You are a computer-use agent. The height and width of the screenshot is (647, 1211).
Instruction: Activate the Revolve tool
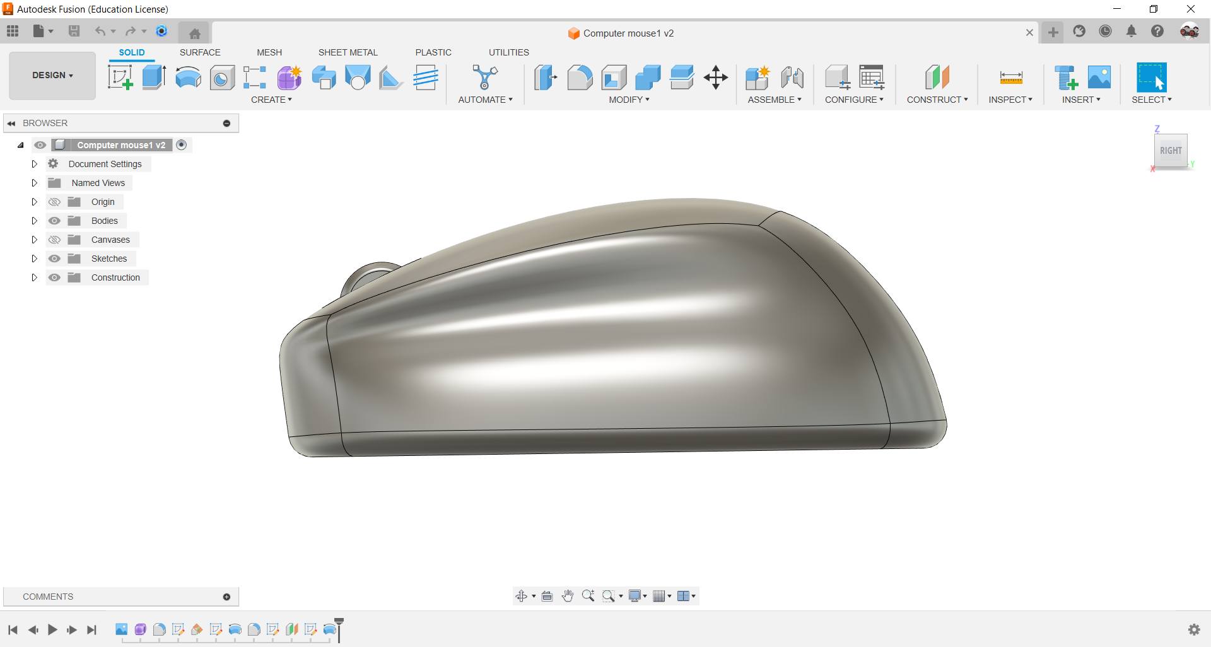(188, 78)
